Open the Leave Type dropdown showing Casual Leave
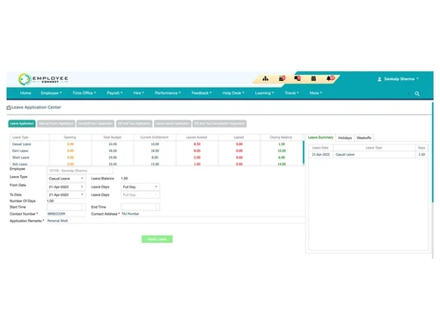 coord(66,179)
